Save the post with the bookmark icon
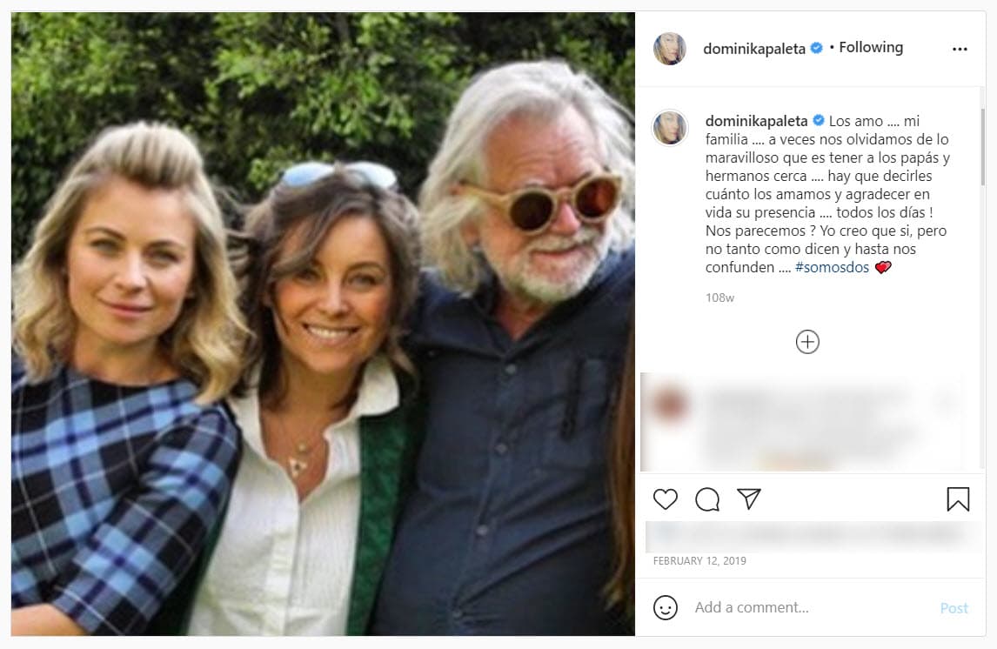Viewport: 997px width, 649px height. [x=957, y=498]
